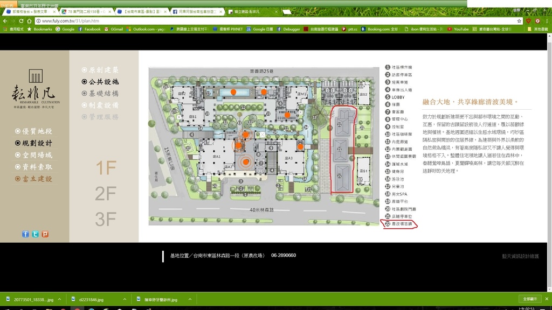
Task: Open the 富立建設 link in left navigation
Action: (x=33, y=179)
